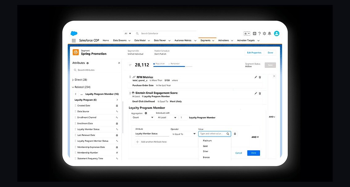Viewport: 350px width, 187px height.
Task: Delete the RFM Metrics rule
Action: click(x=260, y=77)
